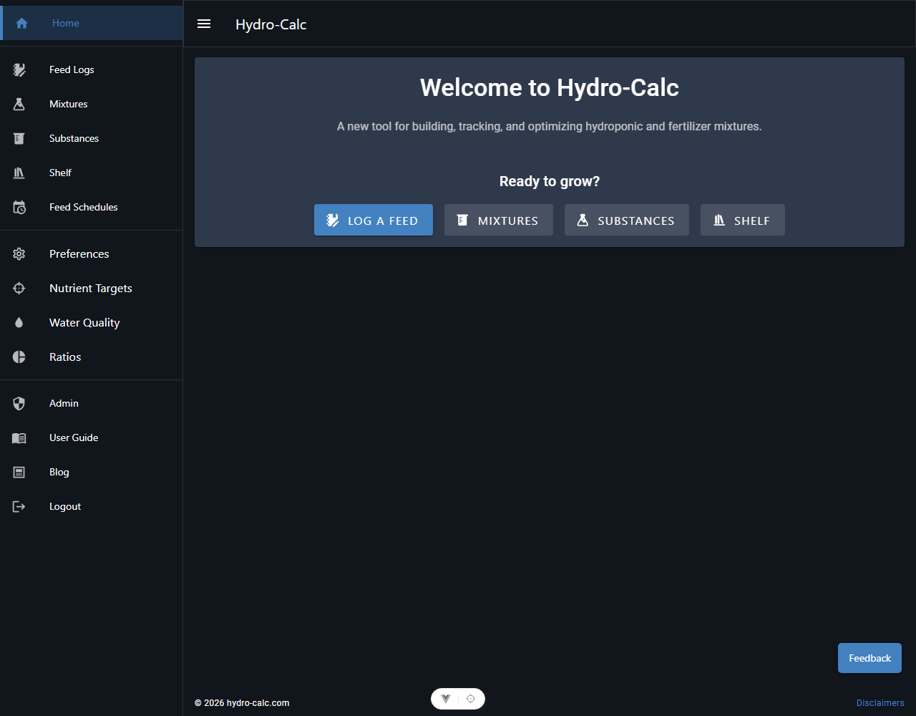Click the SUBSTANCES button in welcome card

pos(627,220)
